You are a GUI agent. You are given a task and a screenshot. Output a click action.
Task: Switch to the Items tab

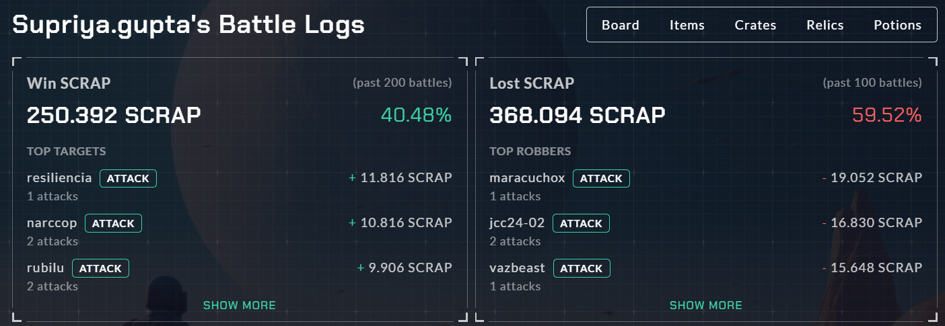[687, 25]
